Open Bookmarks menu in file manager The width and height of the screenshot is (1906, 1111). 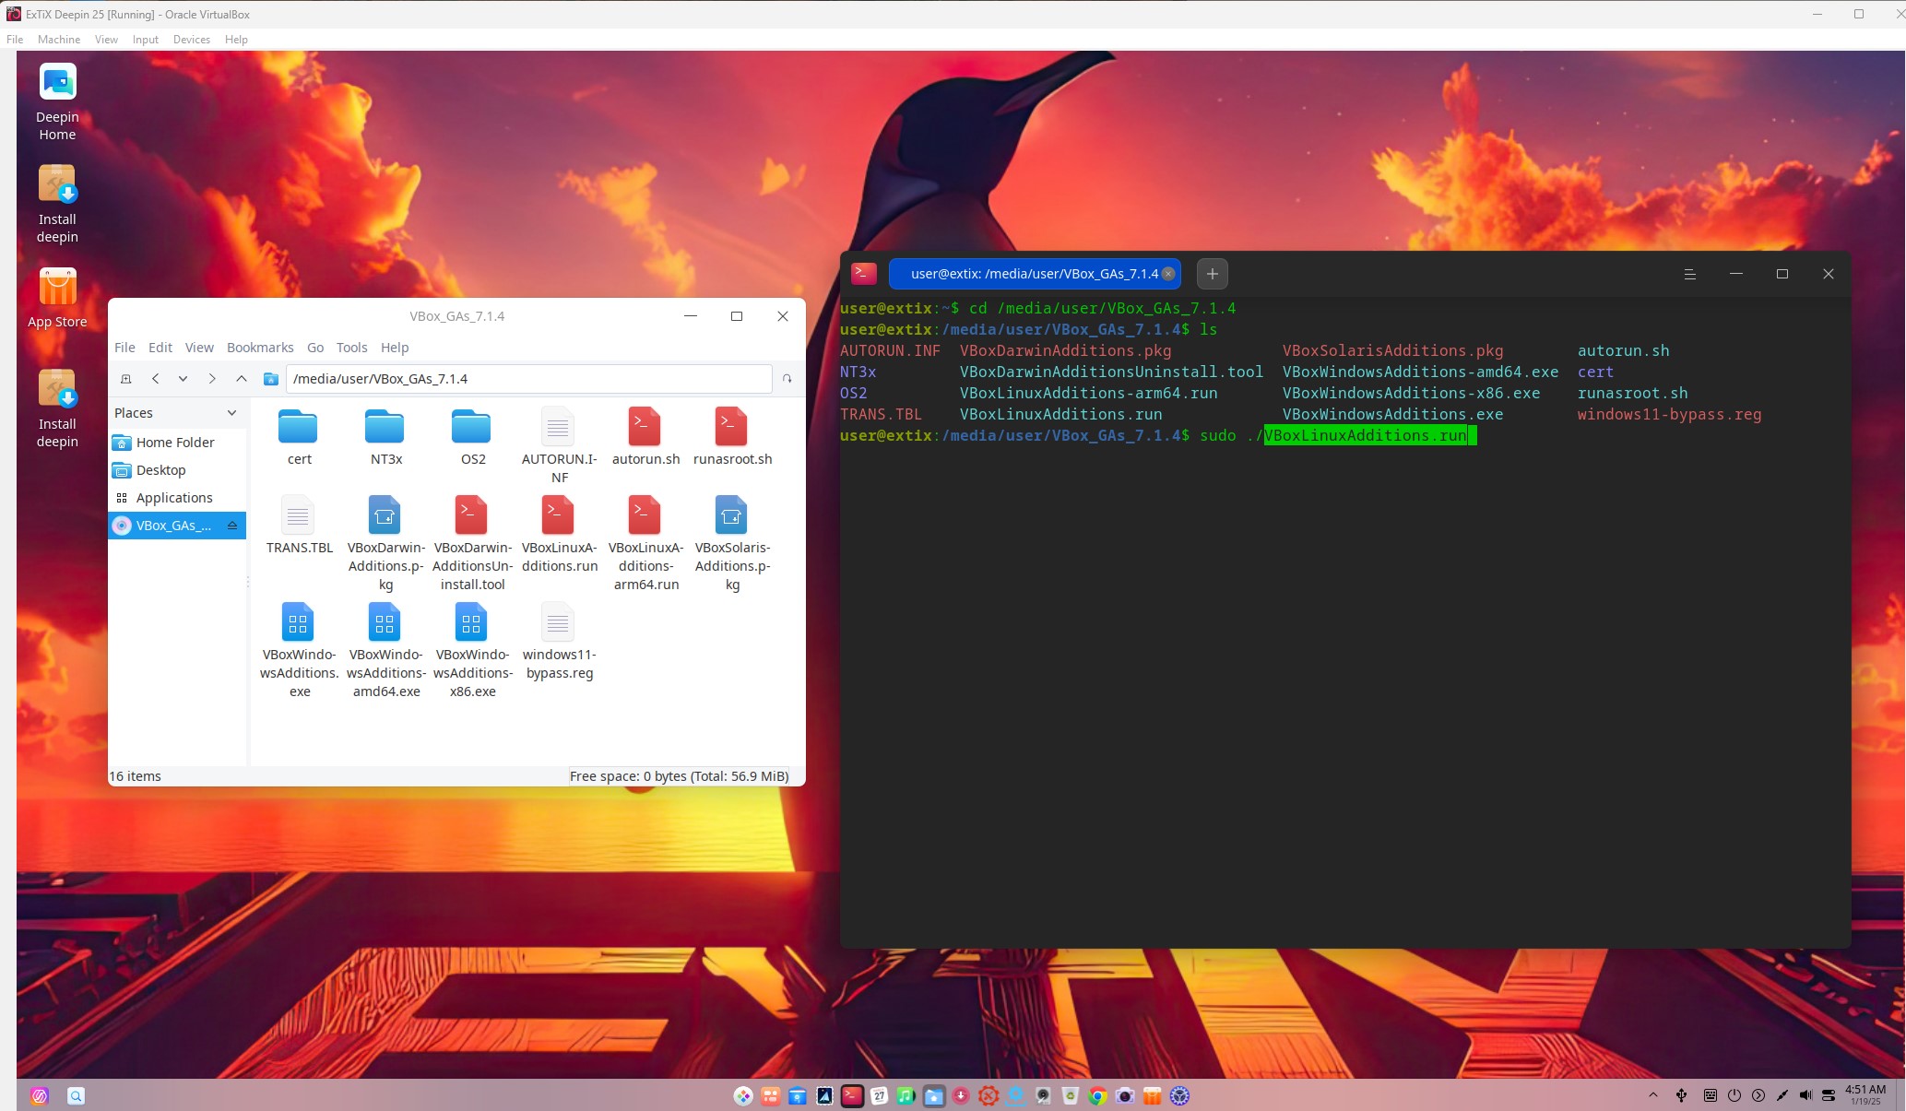coord(260,348)
